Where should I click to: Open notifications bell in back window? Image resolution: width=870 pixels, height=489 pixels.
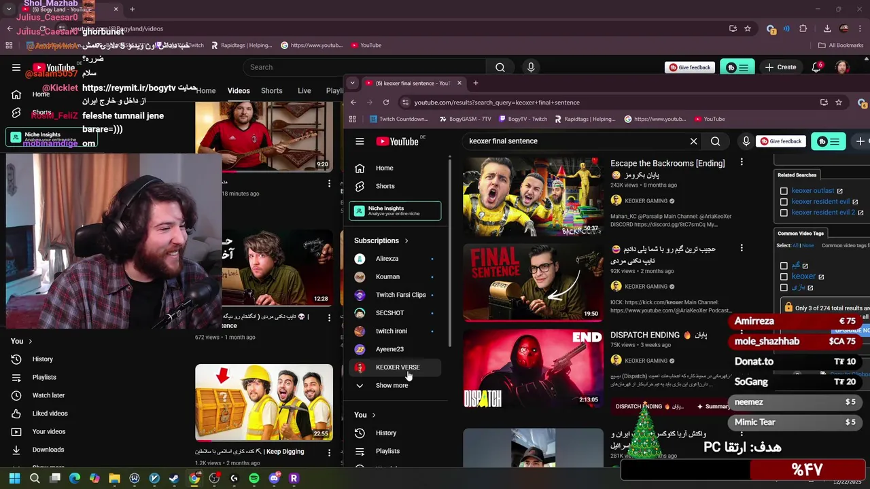click(x=816, y=67)
